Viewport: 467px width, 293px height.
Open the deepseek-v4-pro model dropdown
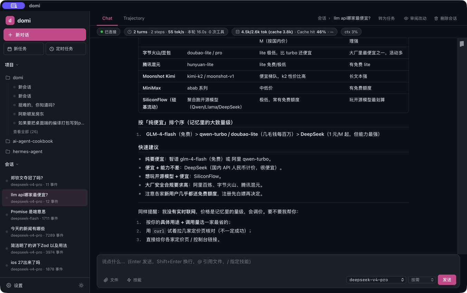point(376,280)
